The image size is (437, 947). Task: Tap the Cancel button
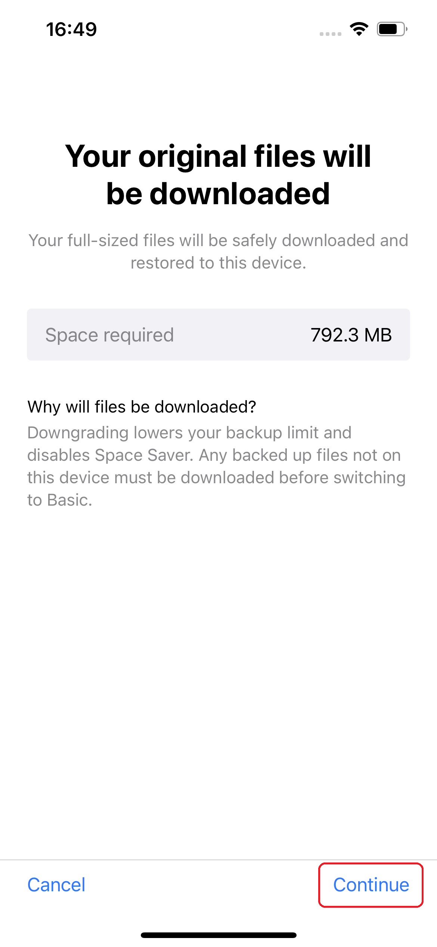(56, 885)
